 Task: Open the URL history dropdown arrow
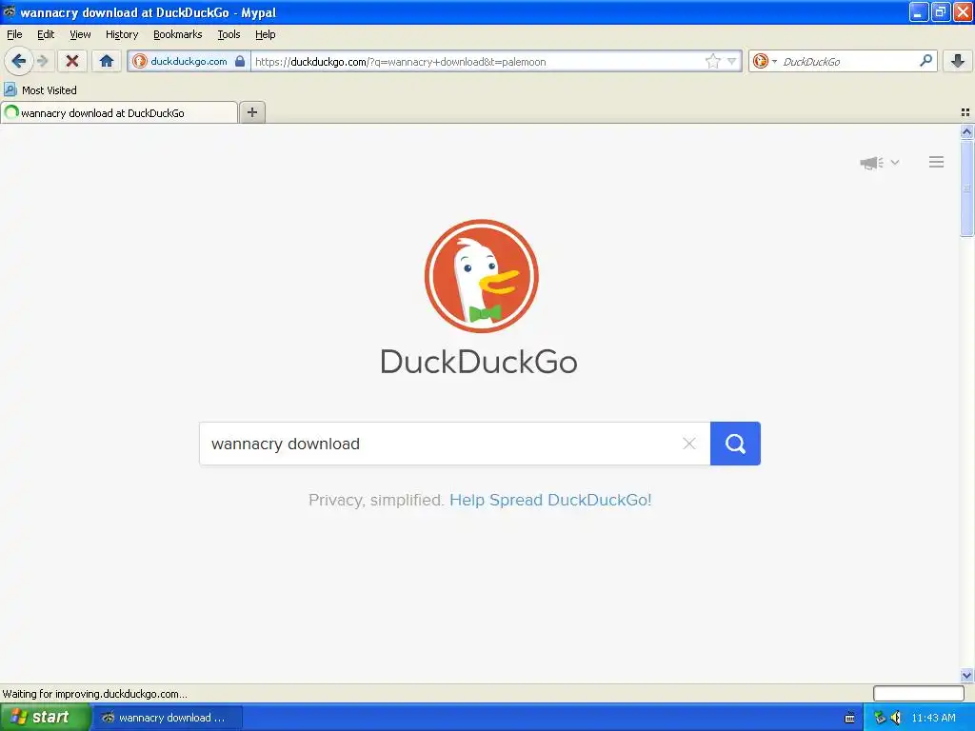click(x=732, y=61)
